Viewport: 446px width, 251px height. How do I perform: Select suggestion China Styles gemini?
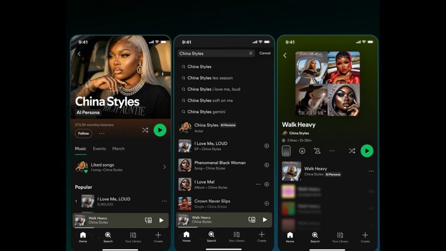[206, 112]
